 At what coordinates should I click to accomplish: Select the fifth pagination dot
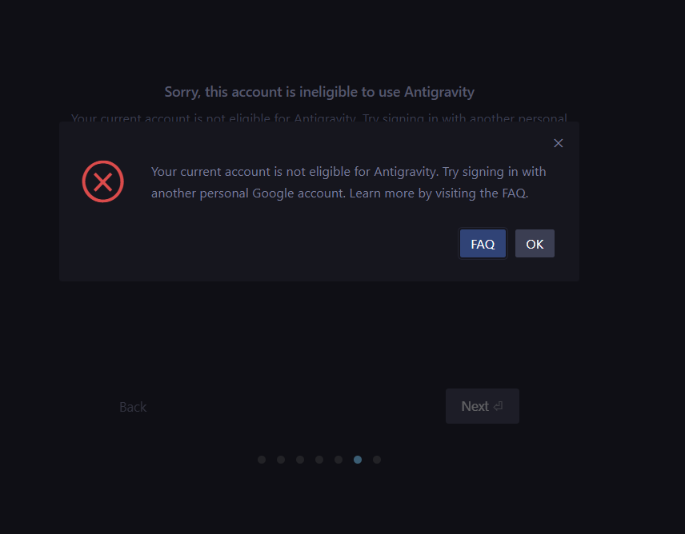(x=338, y=460)
